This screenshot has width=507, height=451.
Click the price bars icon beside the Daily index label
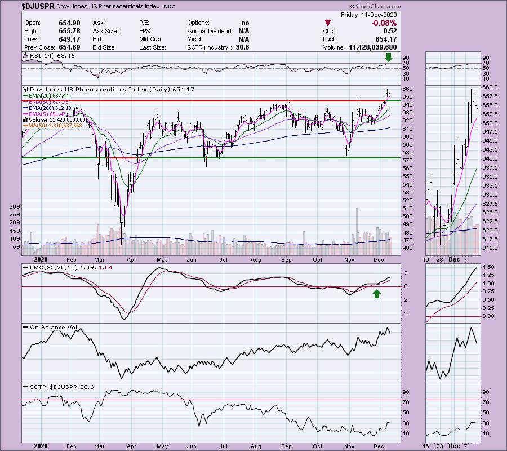coord(25,89)
